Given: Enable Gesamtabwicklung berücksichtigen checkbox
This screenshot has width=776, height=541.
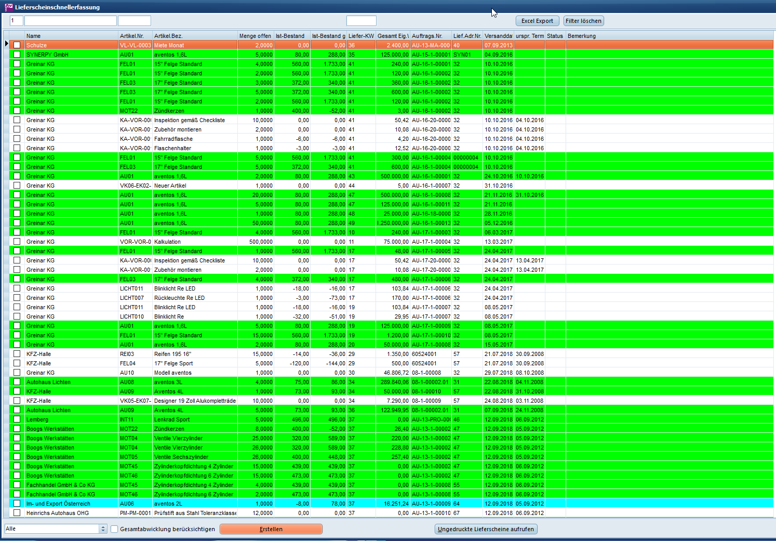Looking at the screenshot, I should (x=114, y=529).
